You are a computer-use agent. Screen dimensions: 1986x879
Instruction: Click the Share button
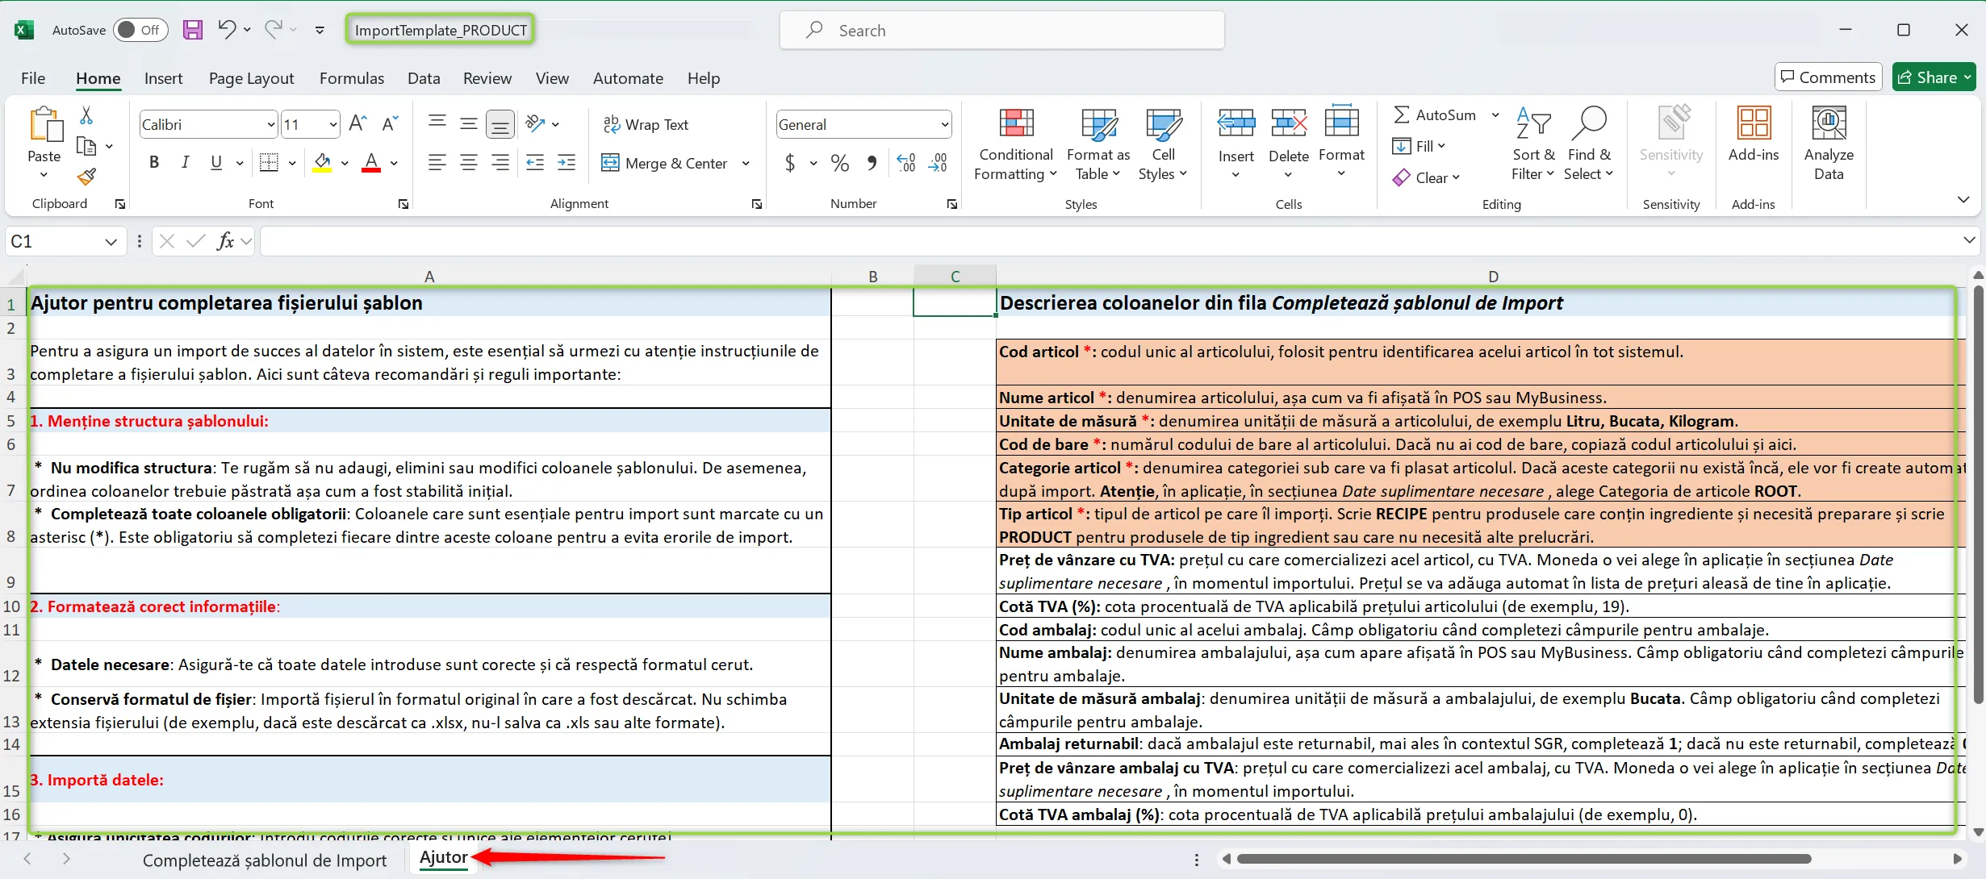pyautogui.click(x=1933, y=77)
